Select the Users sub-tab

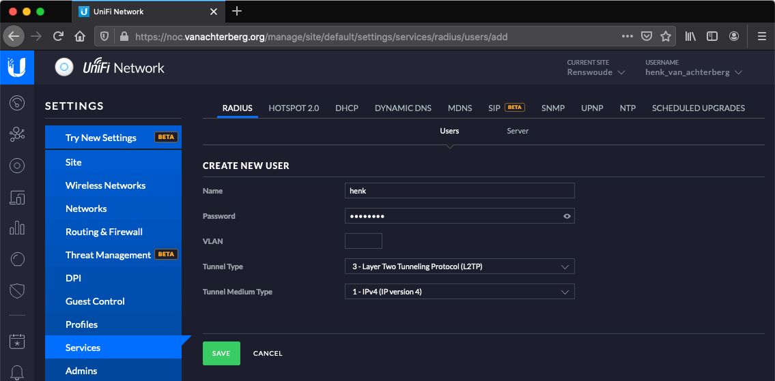(x=449, y=132)
